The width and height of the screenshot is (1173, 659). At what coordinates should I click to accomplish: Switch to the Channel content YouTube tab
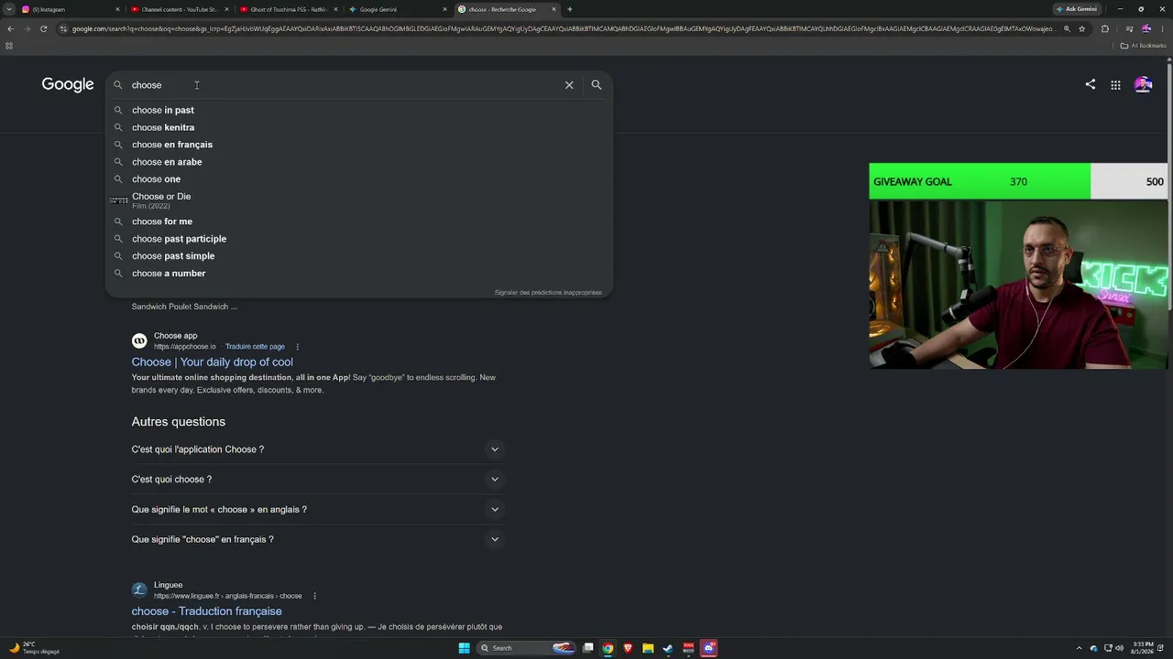tap(180, 9)
